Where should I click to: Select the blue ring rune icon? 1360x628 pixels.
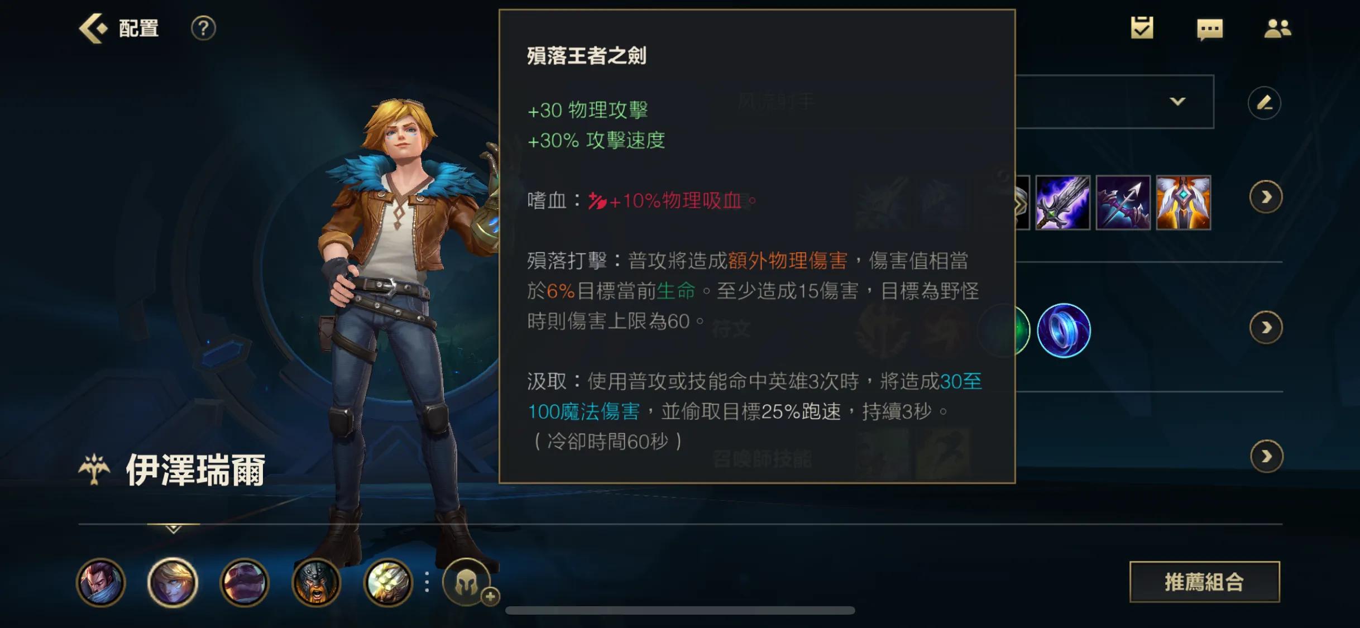[x=1064, y=330]
